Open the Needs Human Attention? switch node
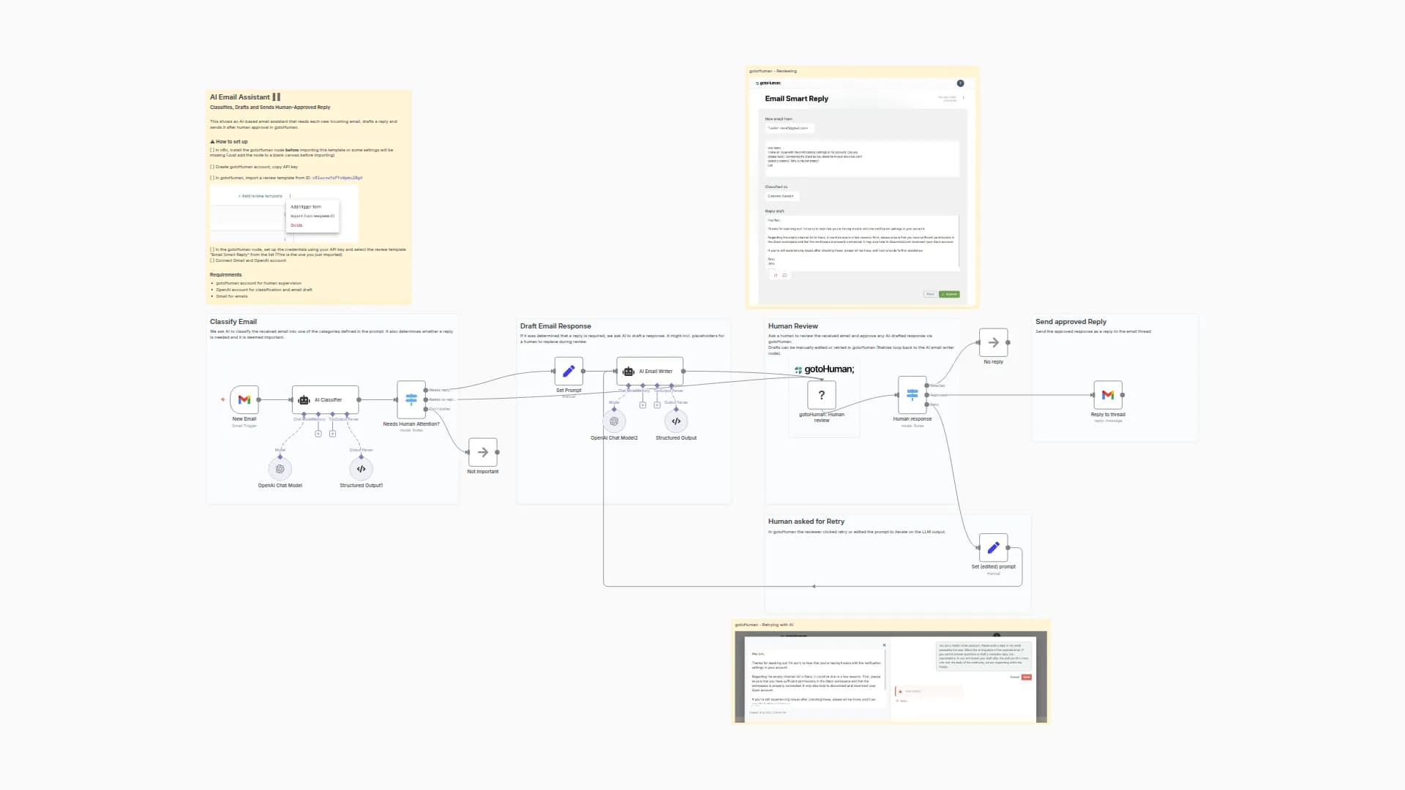 coord(411,399)
